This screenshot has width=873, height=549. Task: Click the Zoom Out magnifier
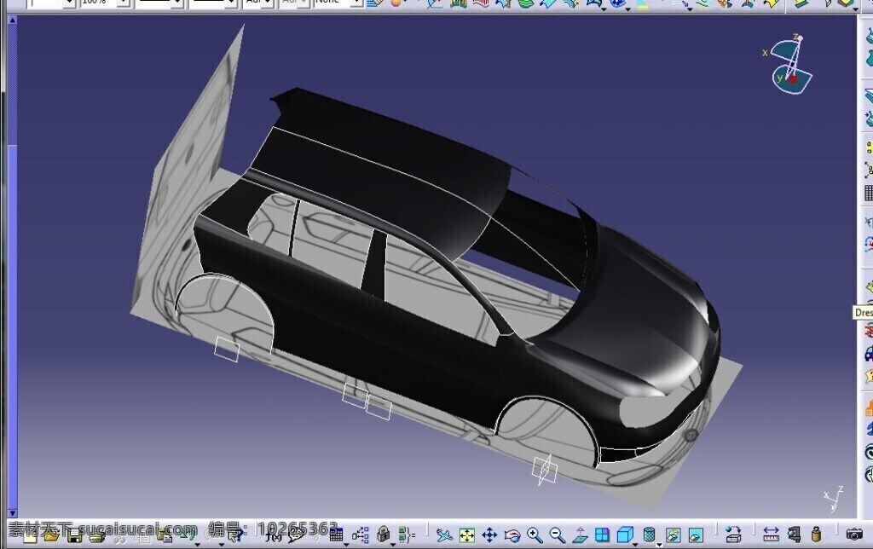[557, 535]
